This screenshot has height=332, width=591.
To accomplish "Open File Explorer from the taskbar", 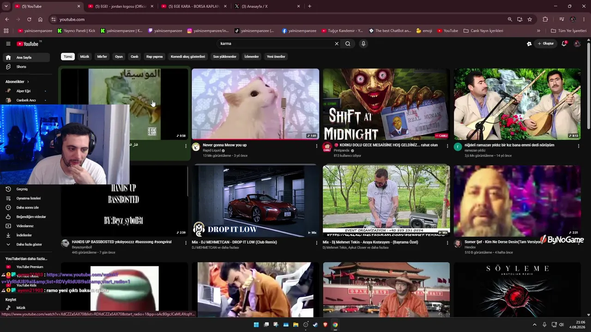I will click(x=295, y=325).
